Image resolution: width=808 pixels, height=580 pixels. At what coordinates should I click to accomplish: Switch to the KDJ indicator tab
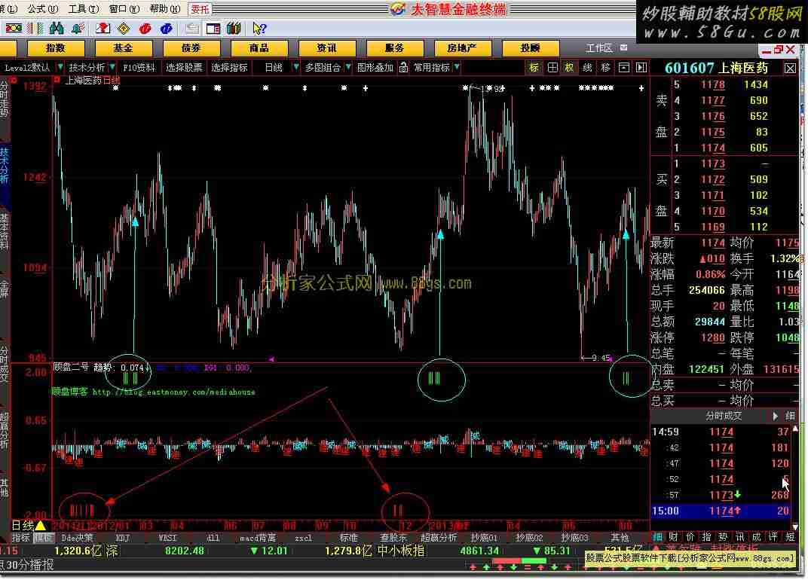coord(122,538)
